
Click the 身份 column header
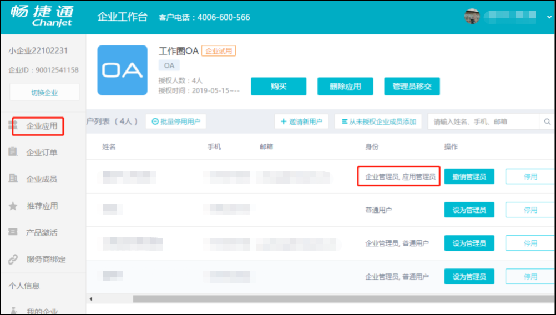[372, 147]
